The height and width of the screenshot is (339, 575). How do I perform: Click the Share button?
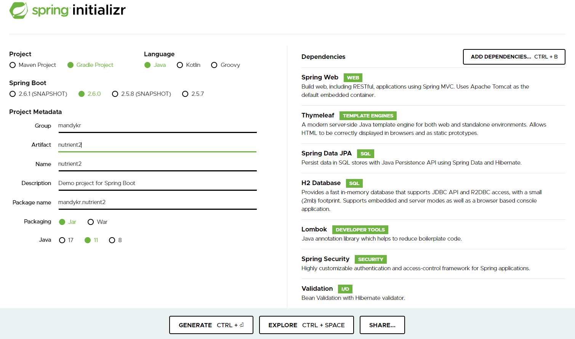[x=382, y=325]
